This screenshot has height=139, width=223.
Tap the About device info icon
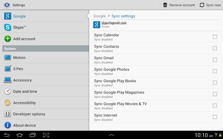coord(8,125)
